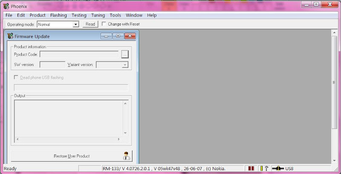Open the Window menu
This screenshot has height=174, width=341.
pos(134,15)
